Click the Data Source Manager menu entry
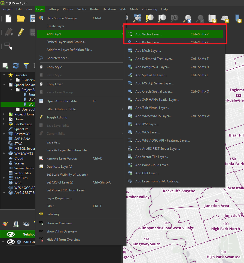Screen dimensions: 244x263 (80, 18)
